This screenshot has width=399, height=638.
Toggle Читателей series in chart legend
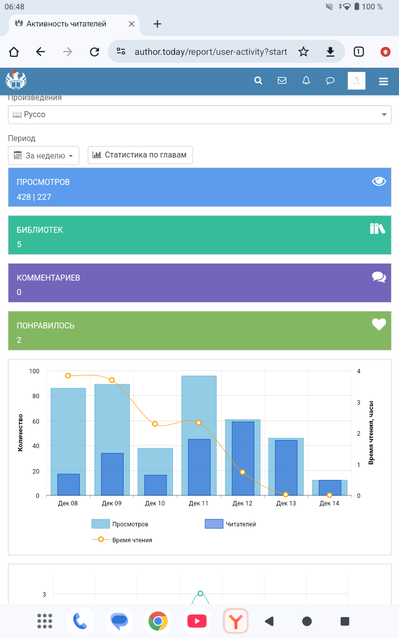click(x=230, y=524)
